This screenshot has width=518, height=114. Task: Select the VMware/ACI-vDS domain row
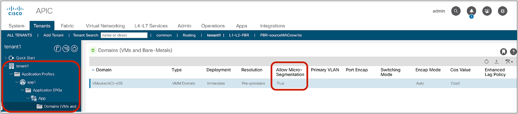303,83
